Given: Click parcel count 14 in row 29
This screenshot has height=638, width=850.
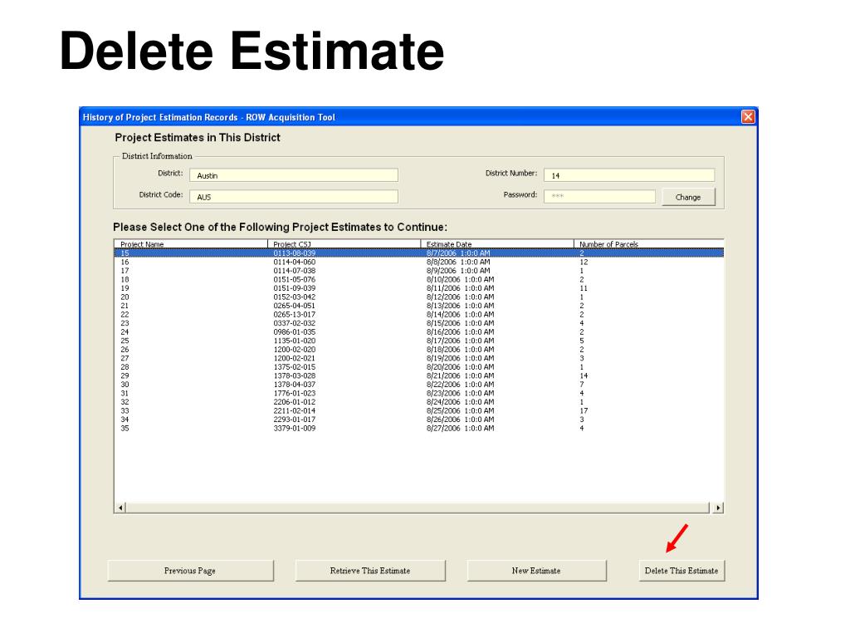Looking at the screenshot, I should tap(584, 375).
